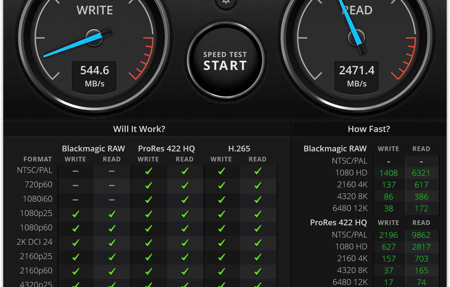The width and height of the screenshot is (450, 287).
Task: Click 1080i60 H.265 write checkmark
Action: [x=222, y=200]
